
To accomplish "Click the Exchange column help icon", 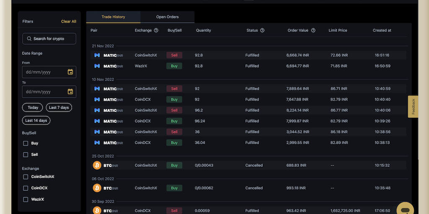I will pos(156,31).
